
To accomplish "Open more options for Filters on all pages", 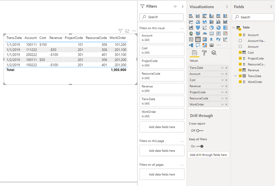I will pos(182,165).
